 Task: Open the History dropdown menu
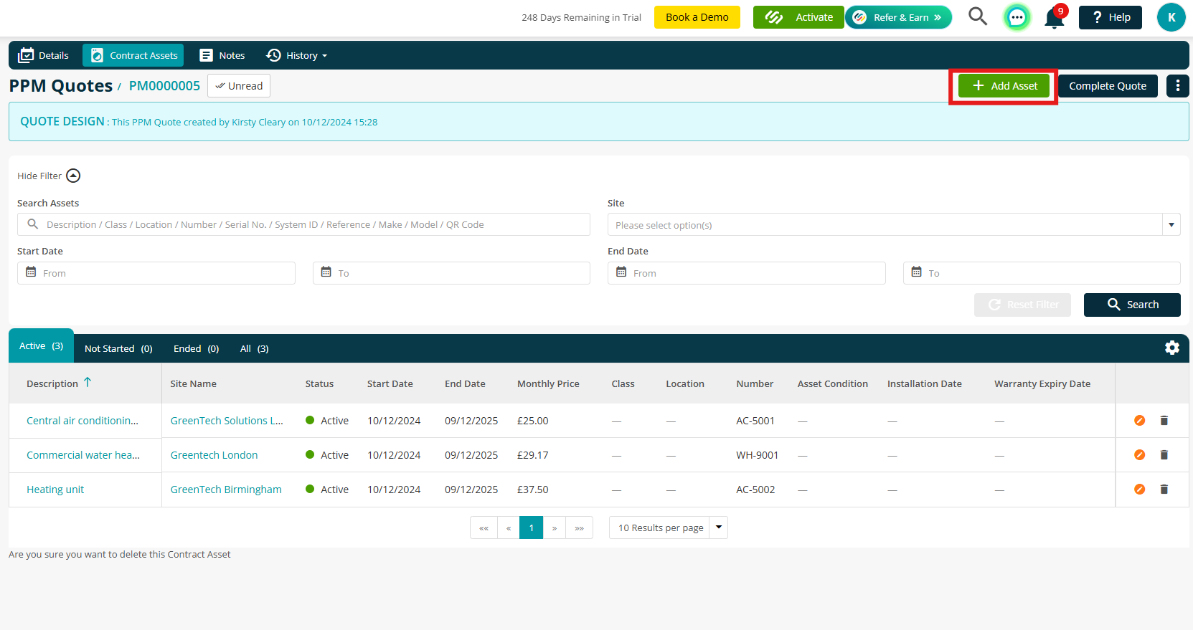[296, 55]
